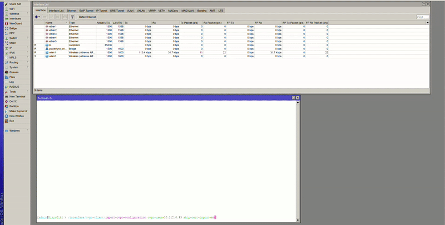The width and height of the screenshot is (445, 225).
Task: Open the System sidebar menu
Action: pos(13,67)
